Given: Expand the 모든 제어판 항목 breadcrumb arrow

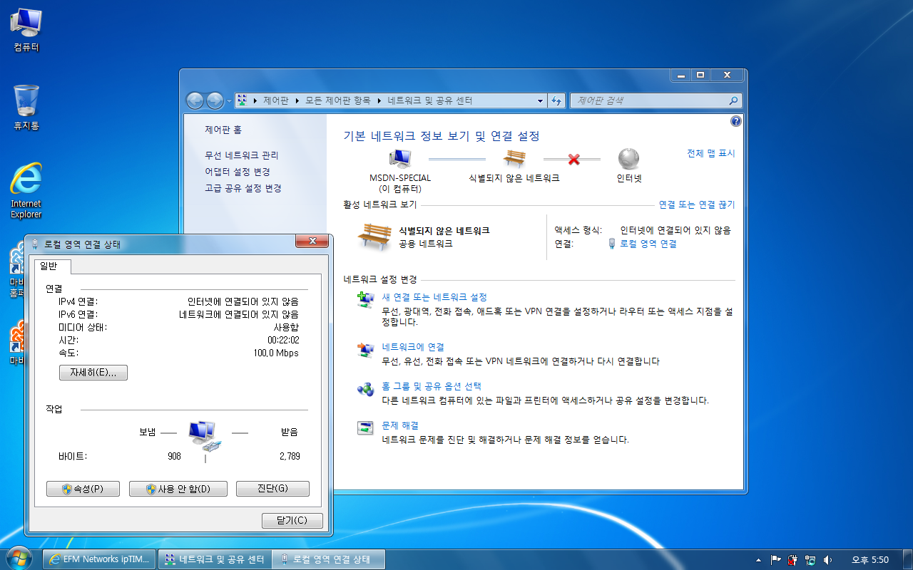Looking at the screenshot, I should (379, 101).
